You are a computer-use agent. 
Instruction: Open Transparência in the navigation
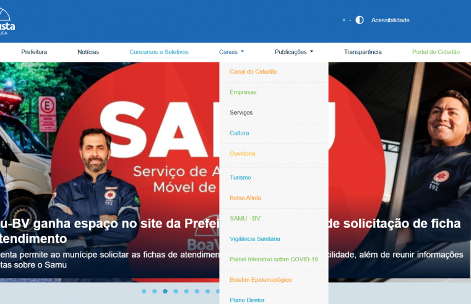363,52
